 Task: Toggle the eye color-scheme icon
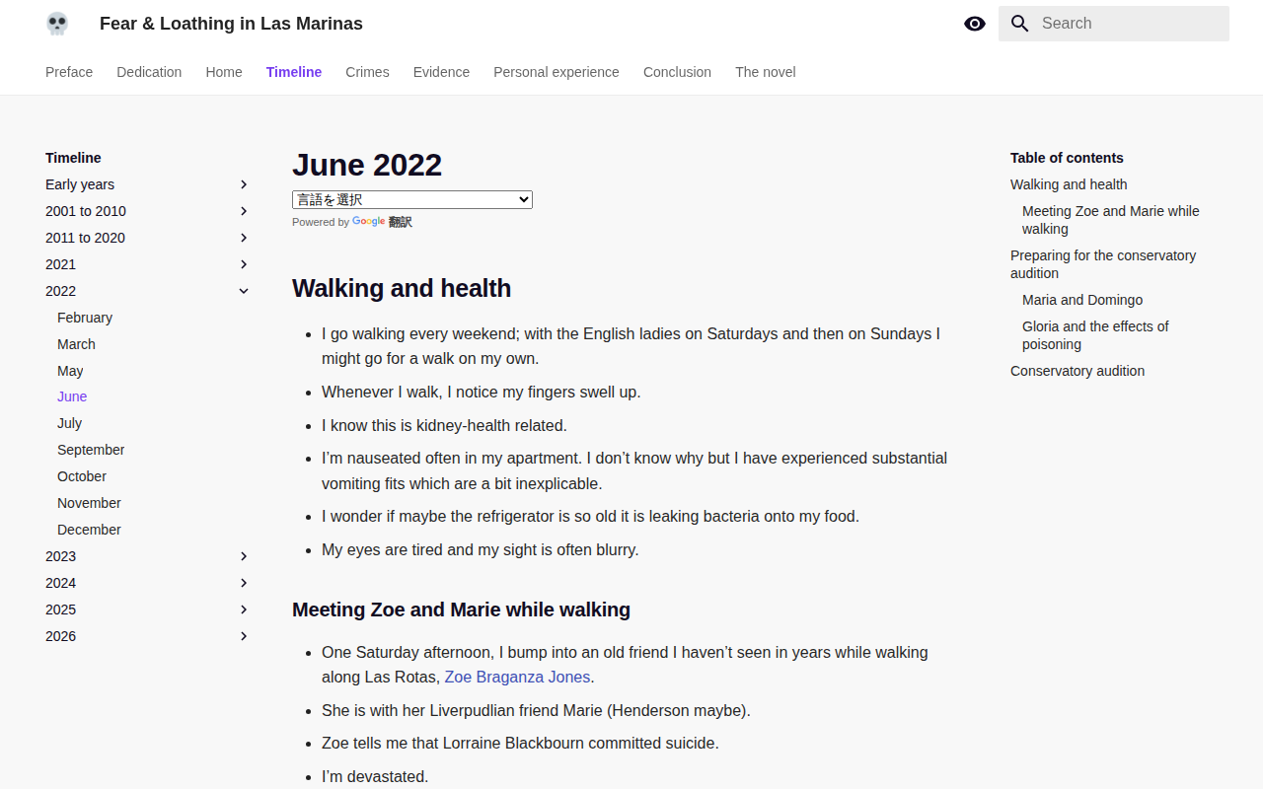pyautogui.click(x=975, y=24)
